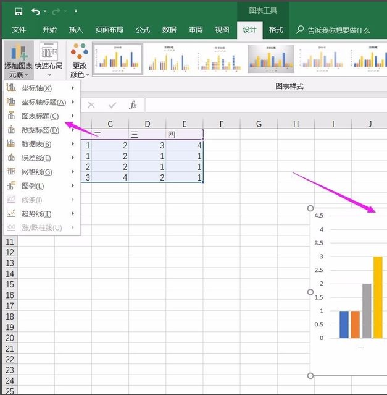The image size is (387, 395).
Task: Expand the arrow beside 坐标轴(X)
Action: 73,88
